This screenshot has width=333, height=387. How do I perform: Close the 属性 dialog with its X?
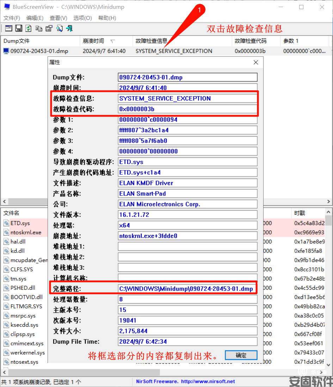coord(256,62)
